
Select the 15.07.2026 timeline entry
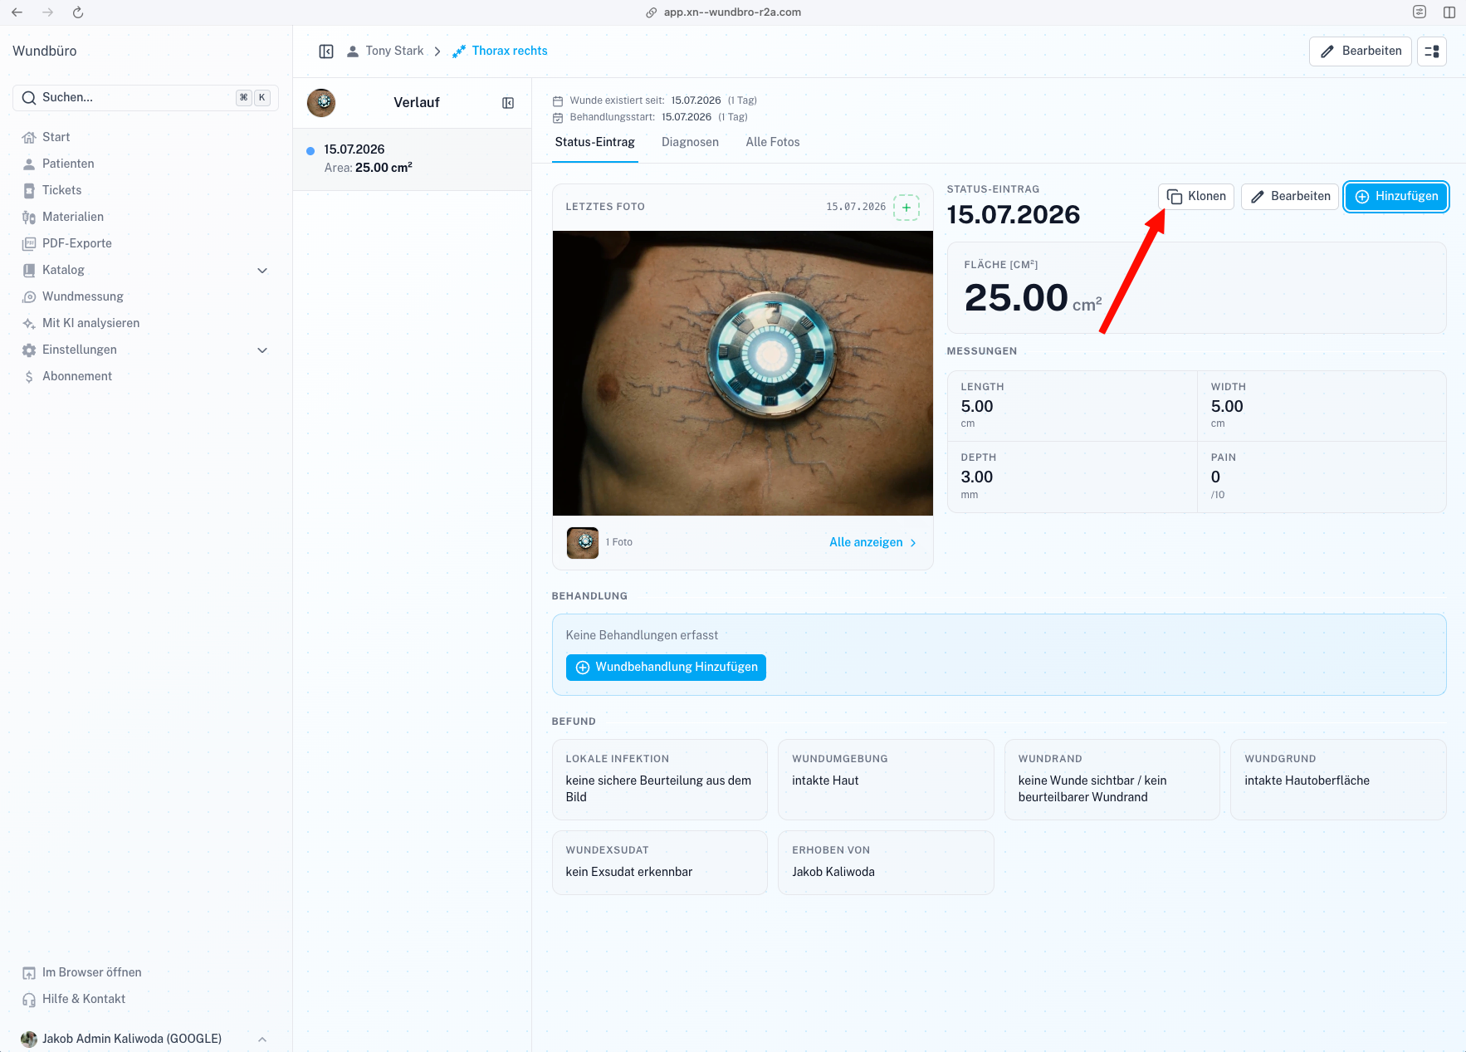(x=412, y=159)
